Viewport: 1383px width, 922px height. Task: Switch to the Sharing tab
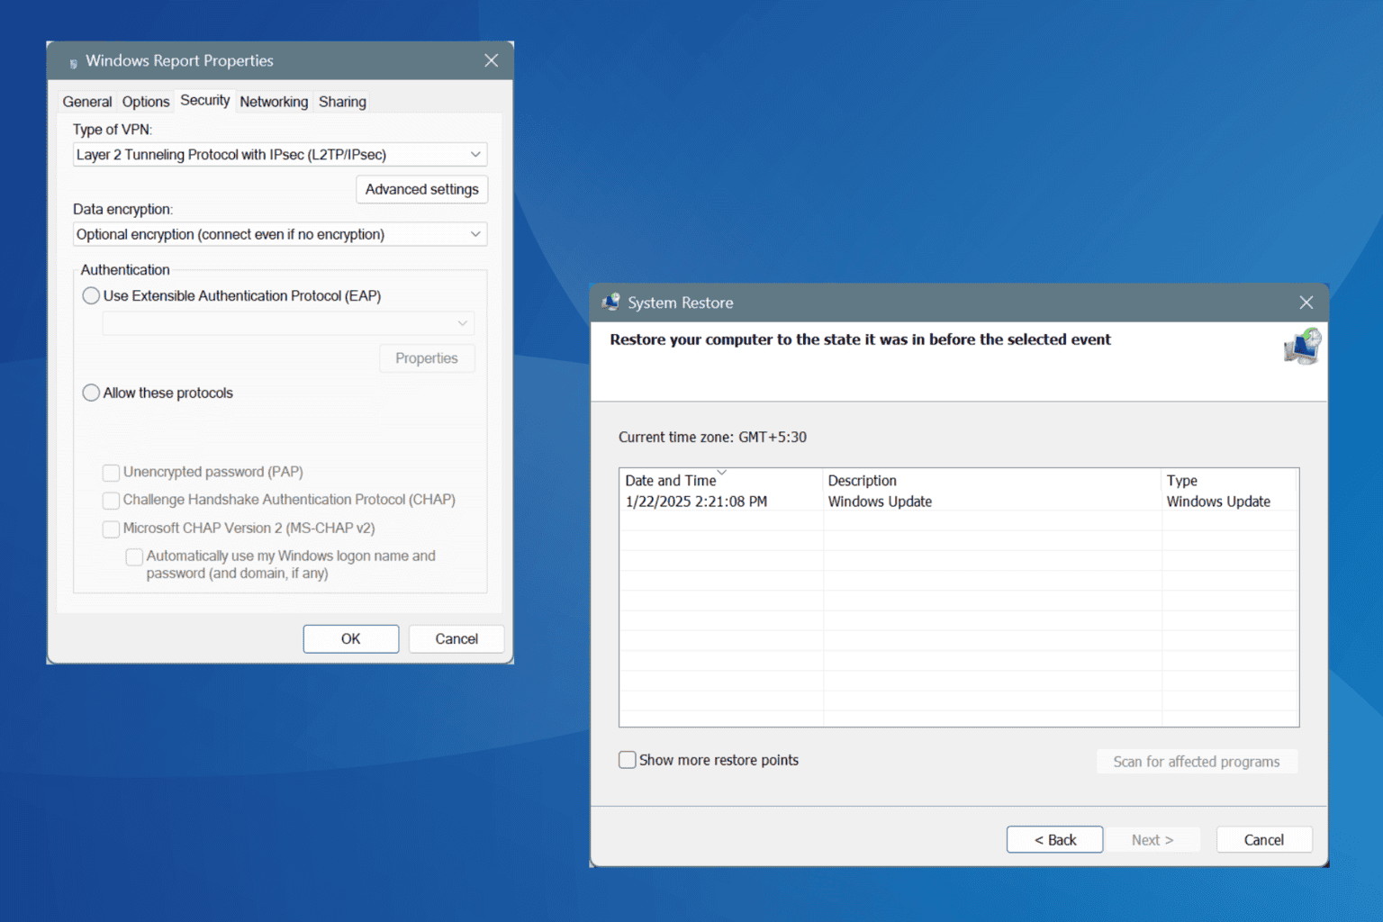342,102
